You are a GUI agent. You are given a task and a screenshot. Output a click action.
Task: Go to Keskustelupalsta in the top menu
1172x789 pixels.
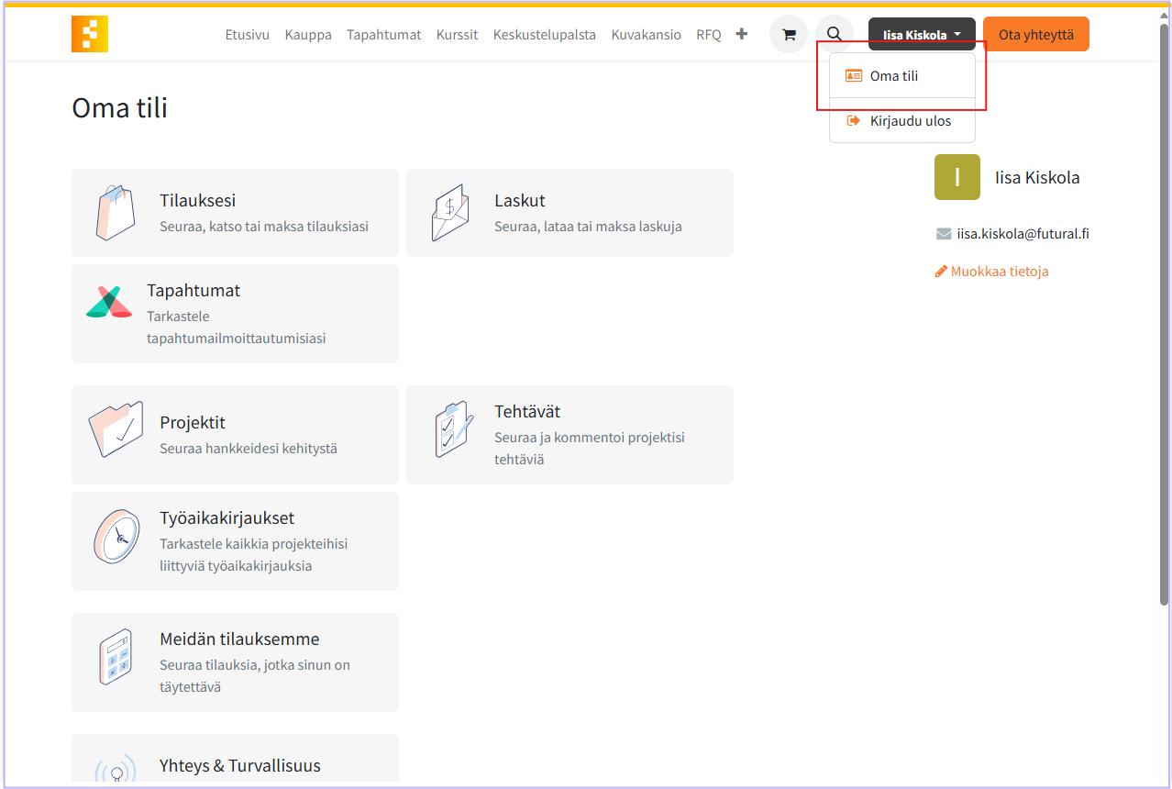544,35
